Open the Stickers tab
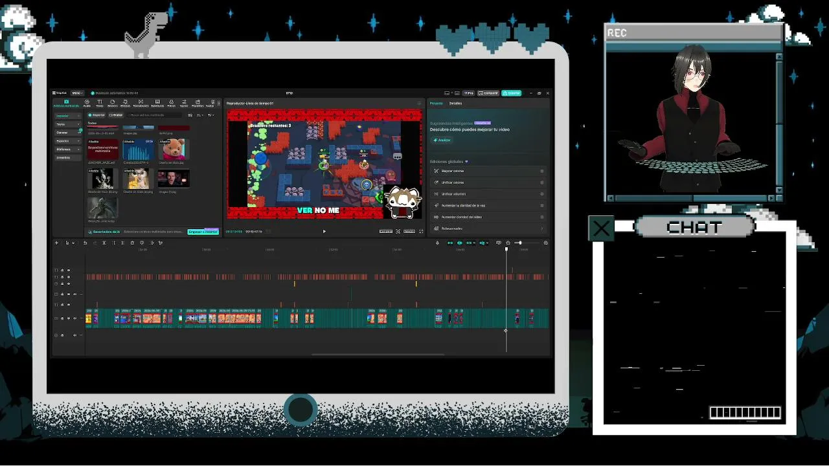The width and height of the screenshot is (829, 466). tap(112, 103)
